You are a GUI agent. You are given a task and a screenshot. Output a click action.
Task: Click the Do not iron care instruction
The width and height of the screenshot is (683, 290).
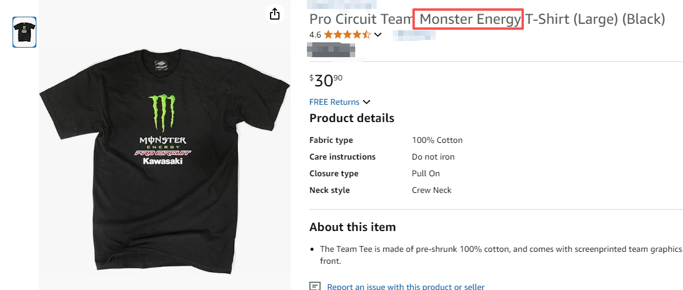pos(433,157)
